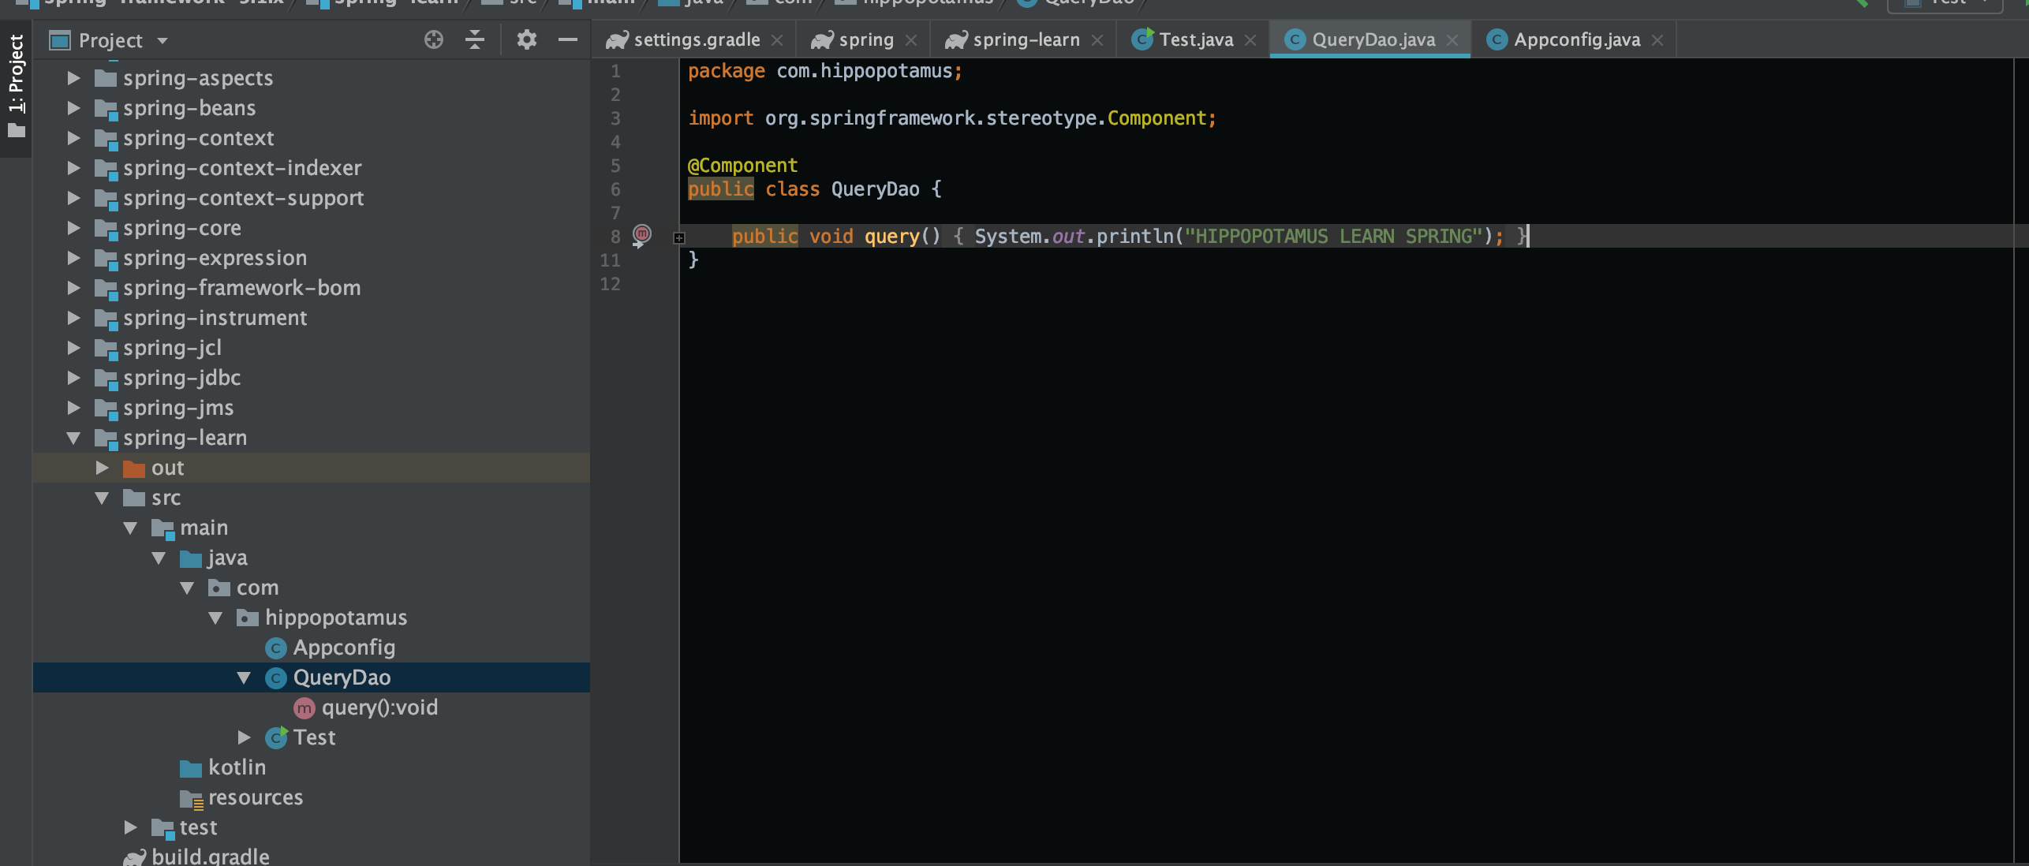Close the spring-learn editor tab

click(1097, 40)
